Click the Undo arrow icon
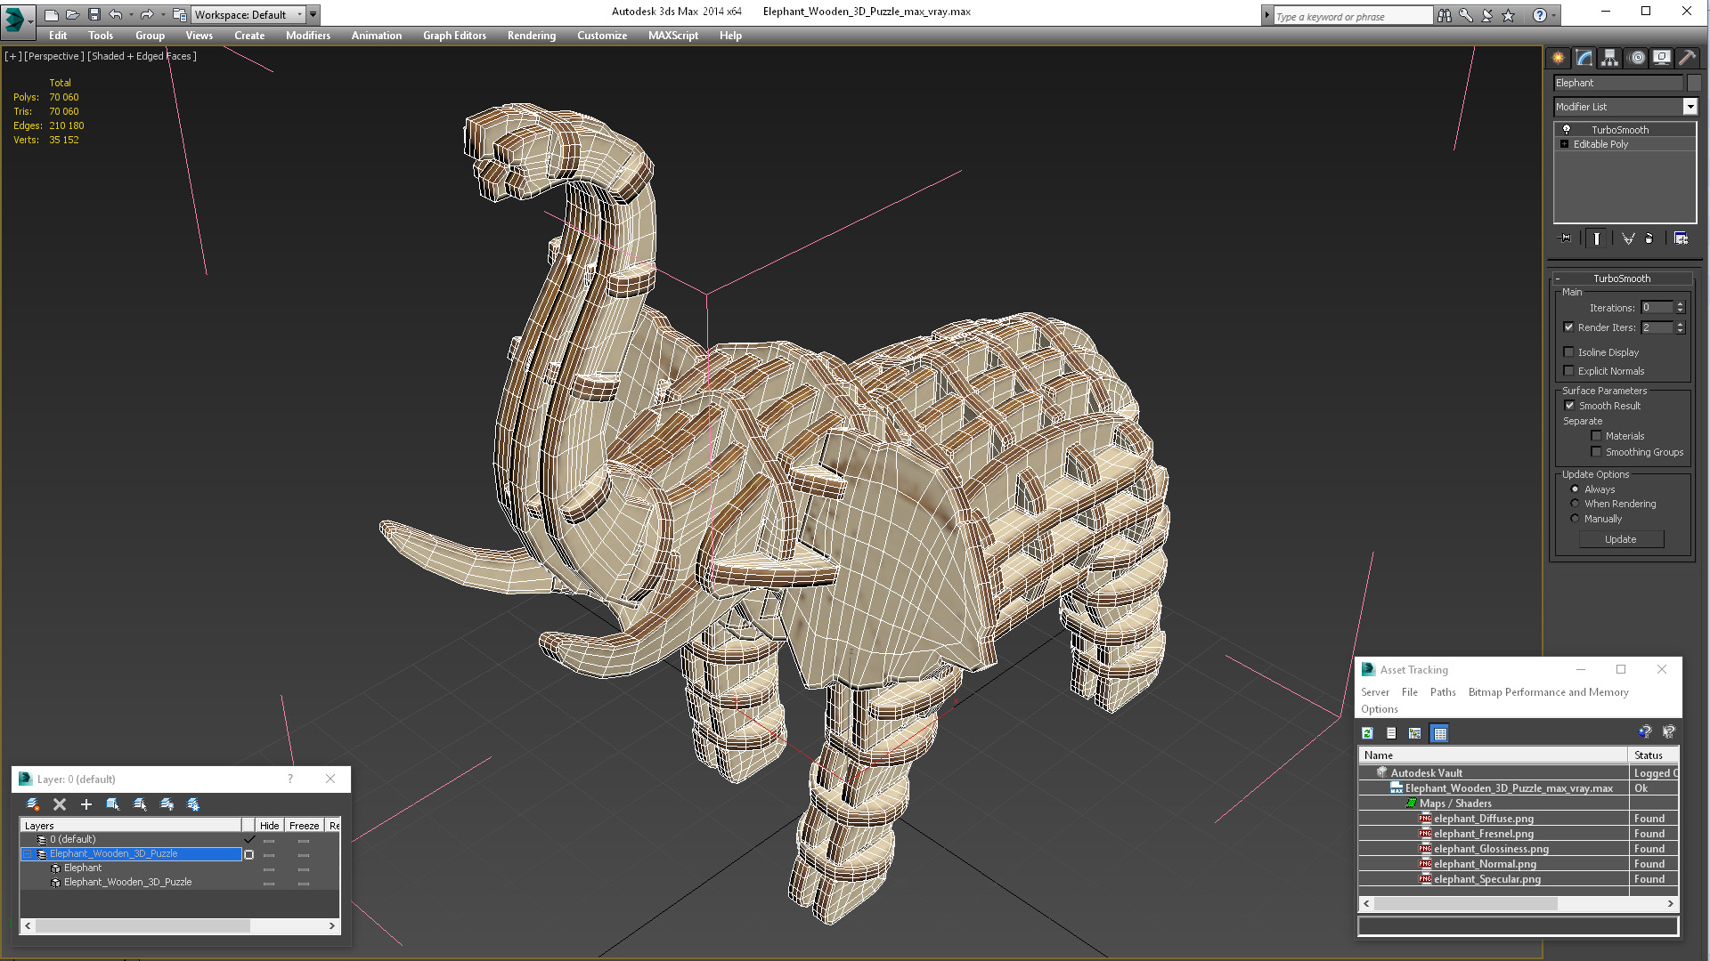Viewport: 1710px width, 961px height. click(115, 14)
